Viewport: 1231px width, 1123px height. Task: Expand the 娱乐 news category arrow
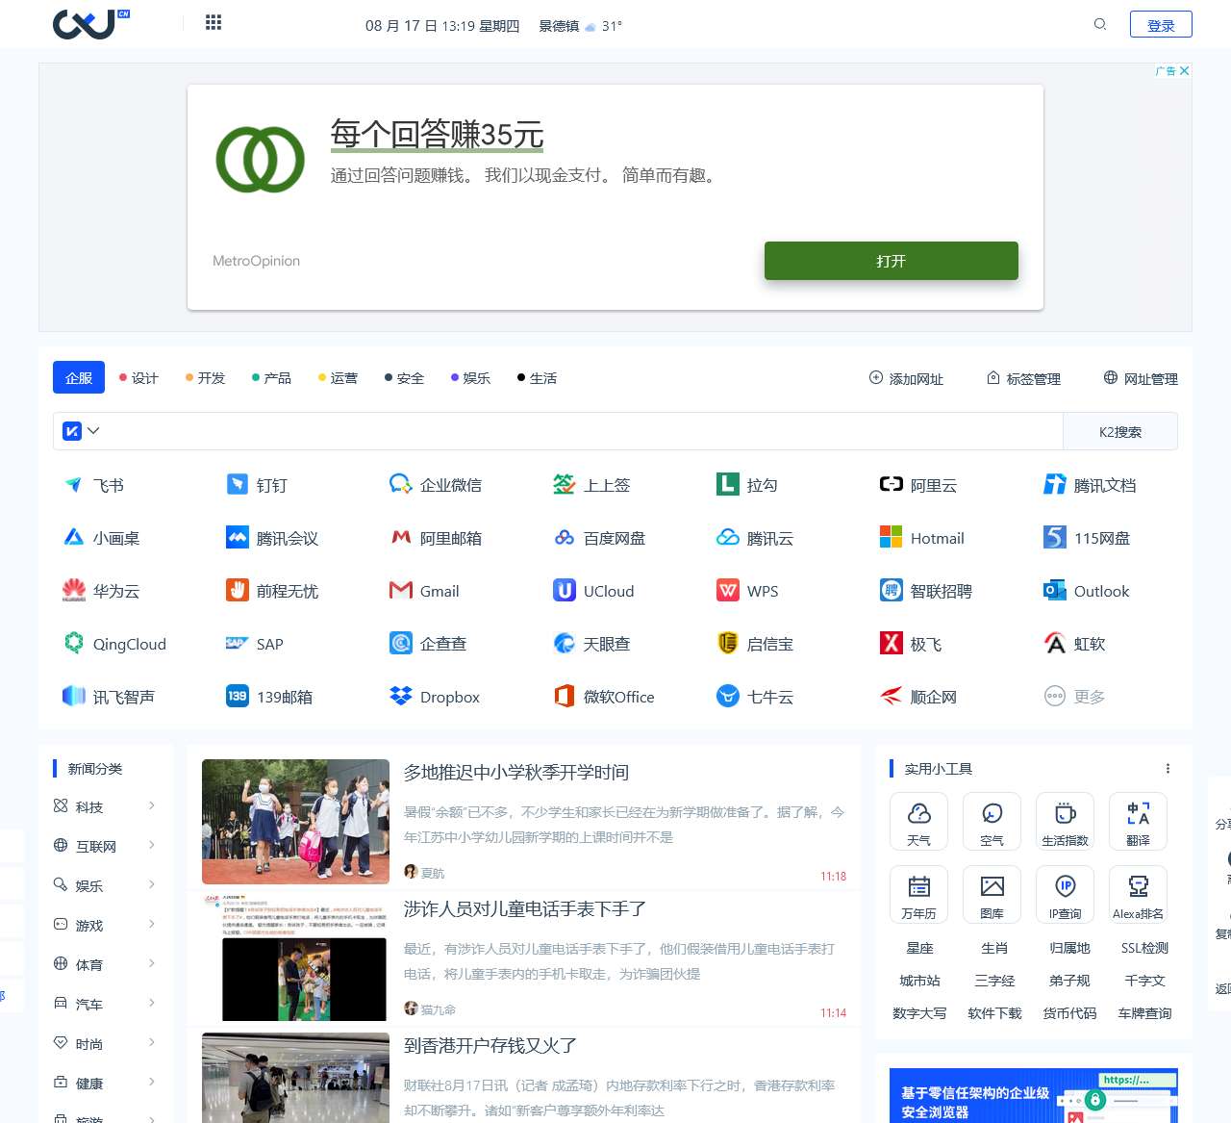[152, 885]
